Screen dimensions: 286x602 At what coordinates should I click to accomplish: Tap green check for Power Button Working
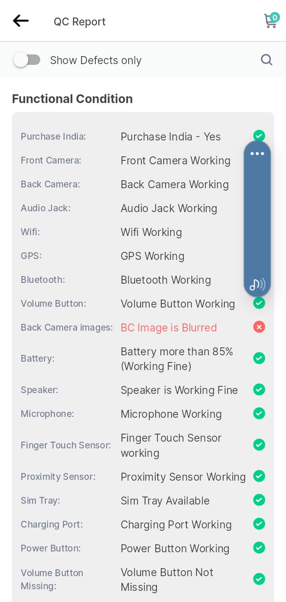259,548
